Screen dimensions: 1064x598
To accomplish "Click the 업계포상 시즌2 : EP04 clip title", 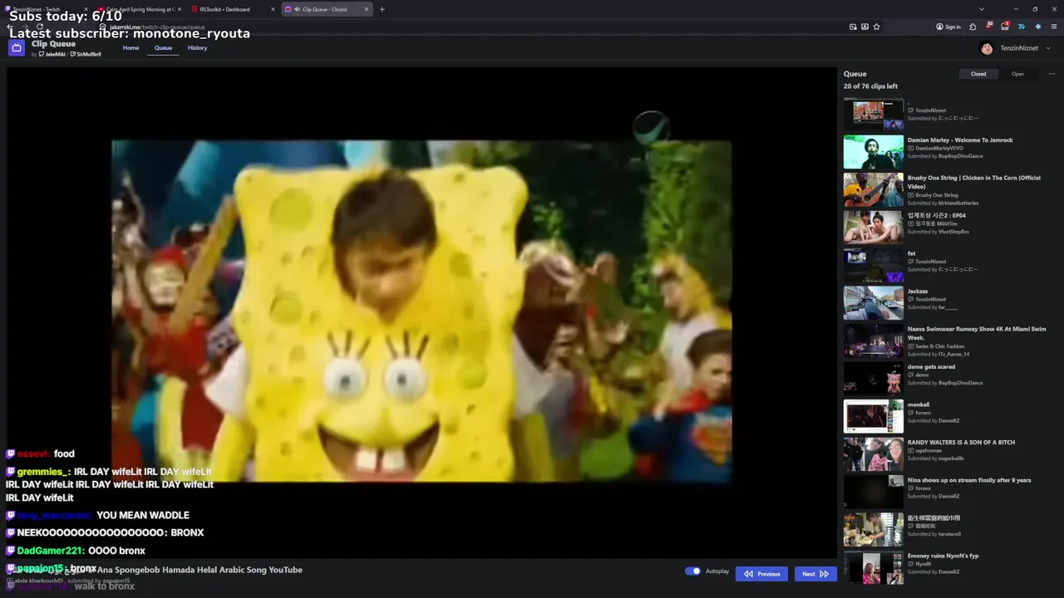I will tap(936, 216).
